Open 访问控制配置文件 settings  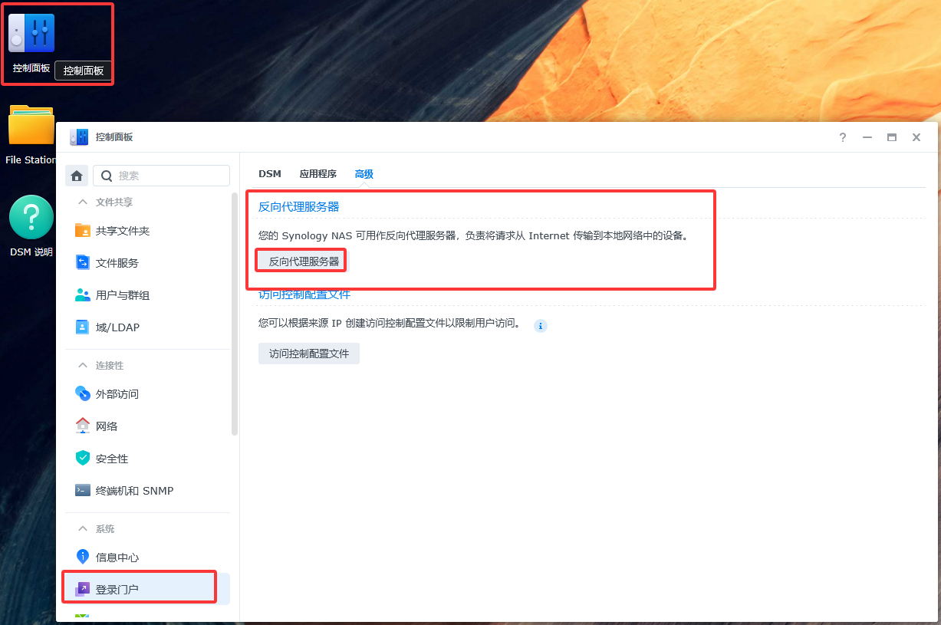pyautogui.click(x=309, y=353)
